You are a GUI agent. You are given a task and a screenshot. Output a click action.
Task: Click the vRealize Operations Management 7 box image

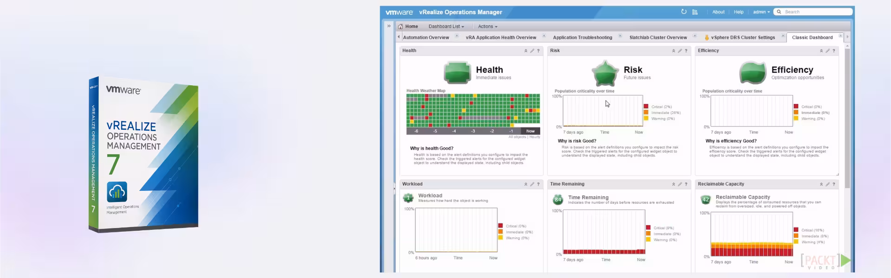[144, 154]
